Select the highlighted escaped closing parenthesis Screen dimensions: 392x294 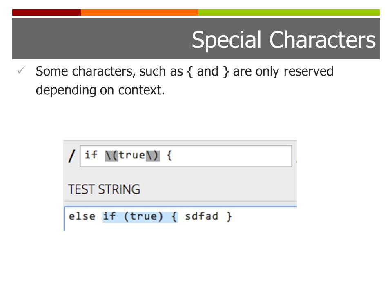[x=153, y=156]
